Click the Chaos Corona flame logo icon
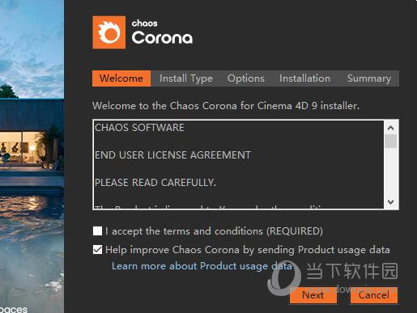 pos(109,32)
